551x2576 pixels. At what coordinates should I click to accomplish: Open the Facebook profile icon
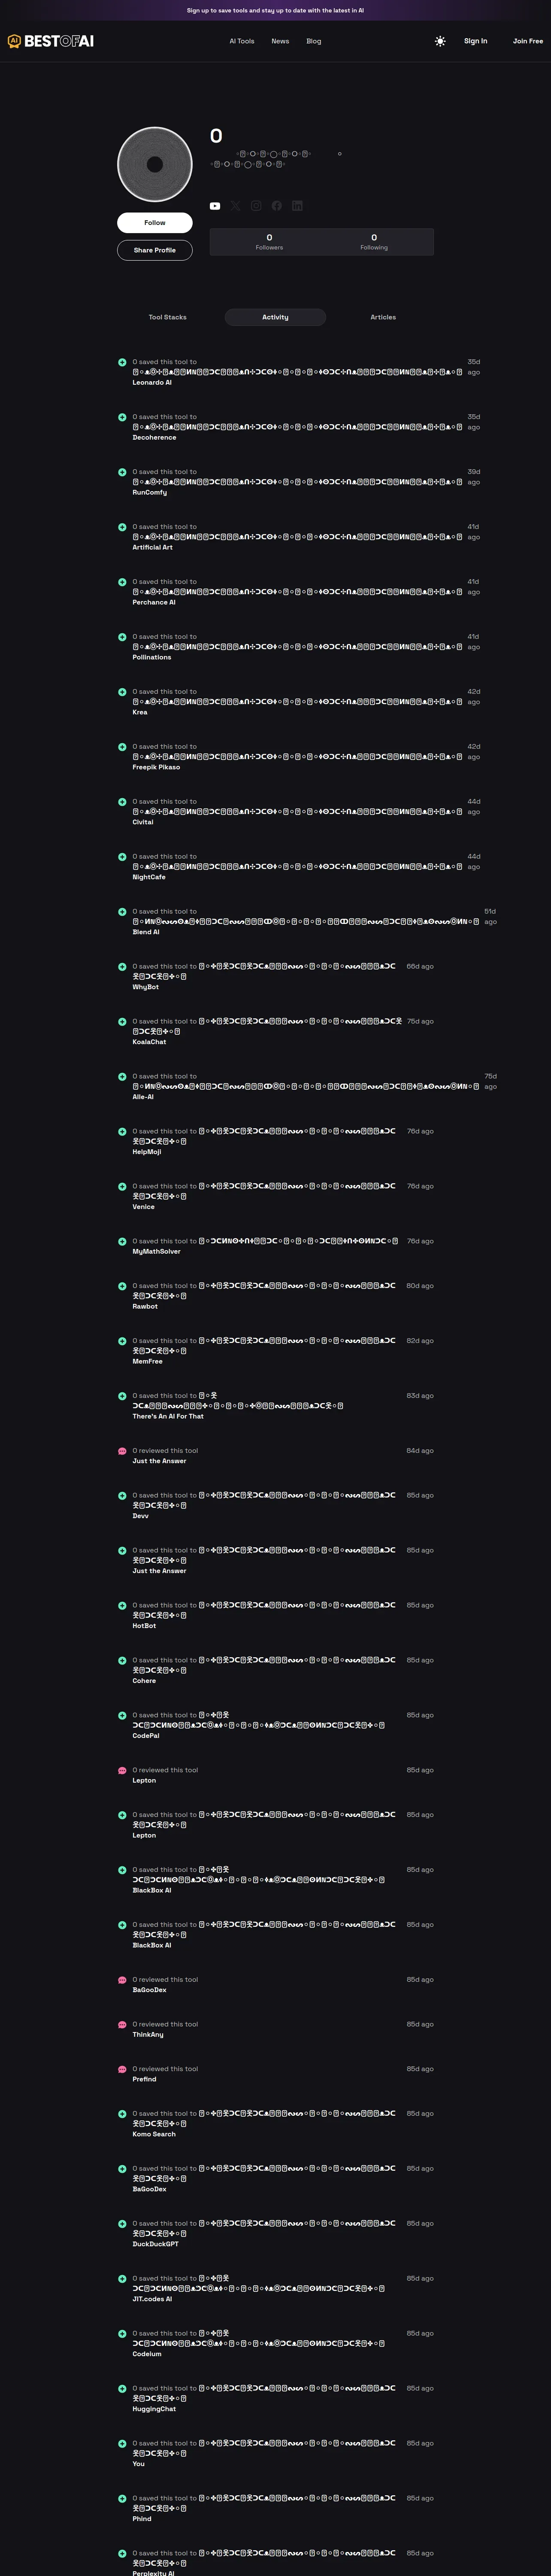tap(277, 206)
